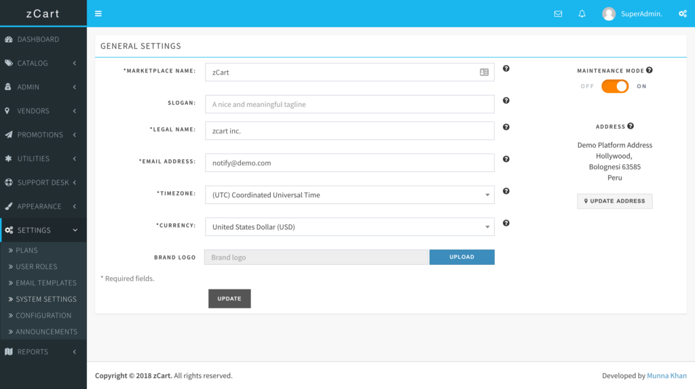This screenshot has height=389, width=695.
Task: Click the Upload brand logo button
Action: (x=462, y=257)
